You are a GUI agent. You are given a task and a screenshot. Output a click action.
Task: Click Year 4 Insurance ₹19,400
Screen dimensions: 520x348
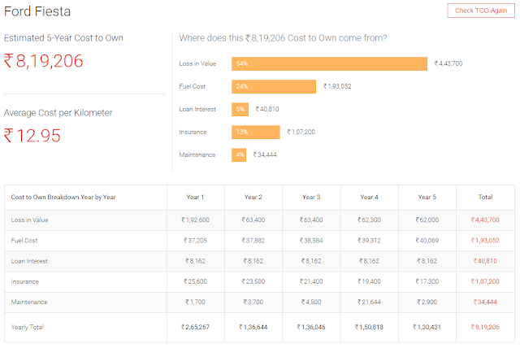click(369, 281)
